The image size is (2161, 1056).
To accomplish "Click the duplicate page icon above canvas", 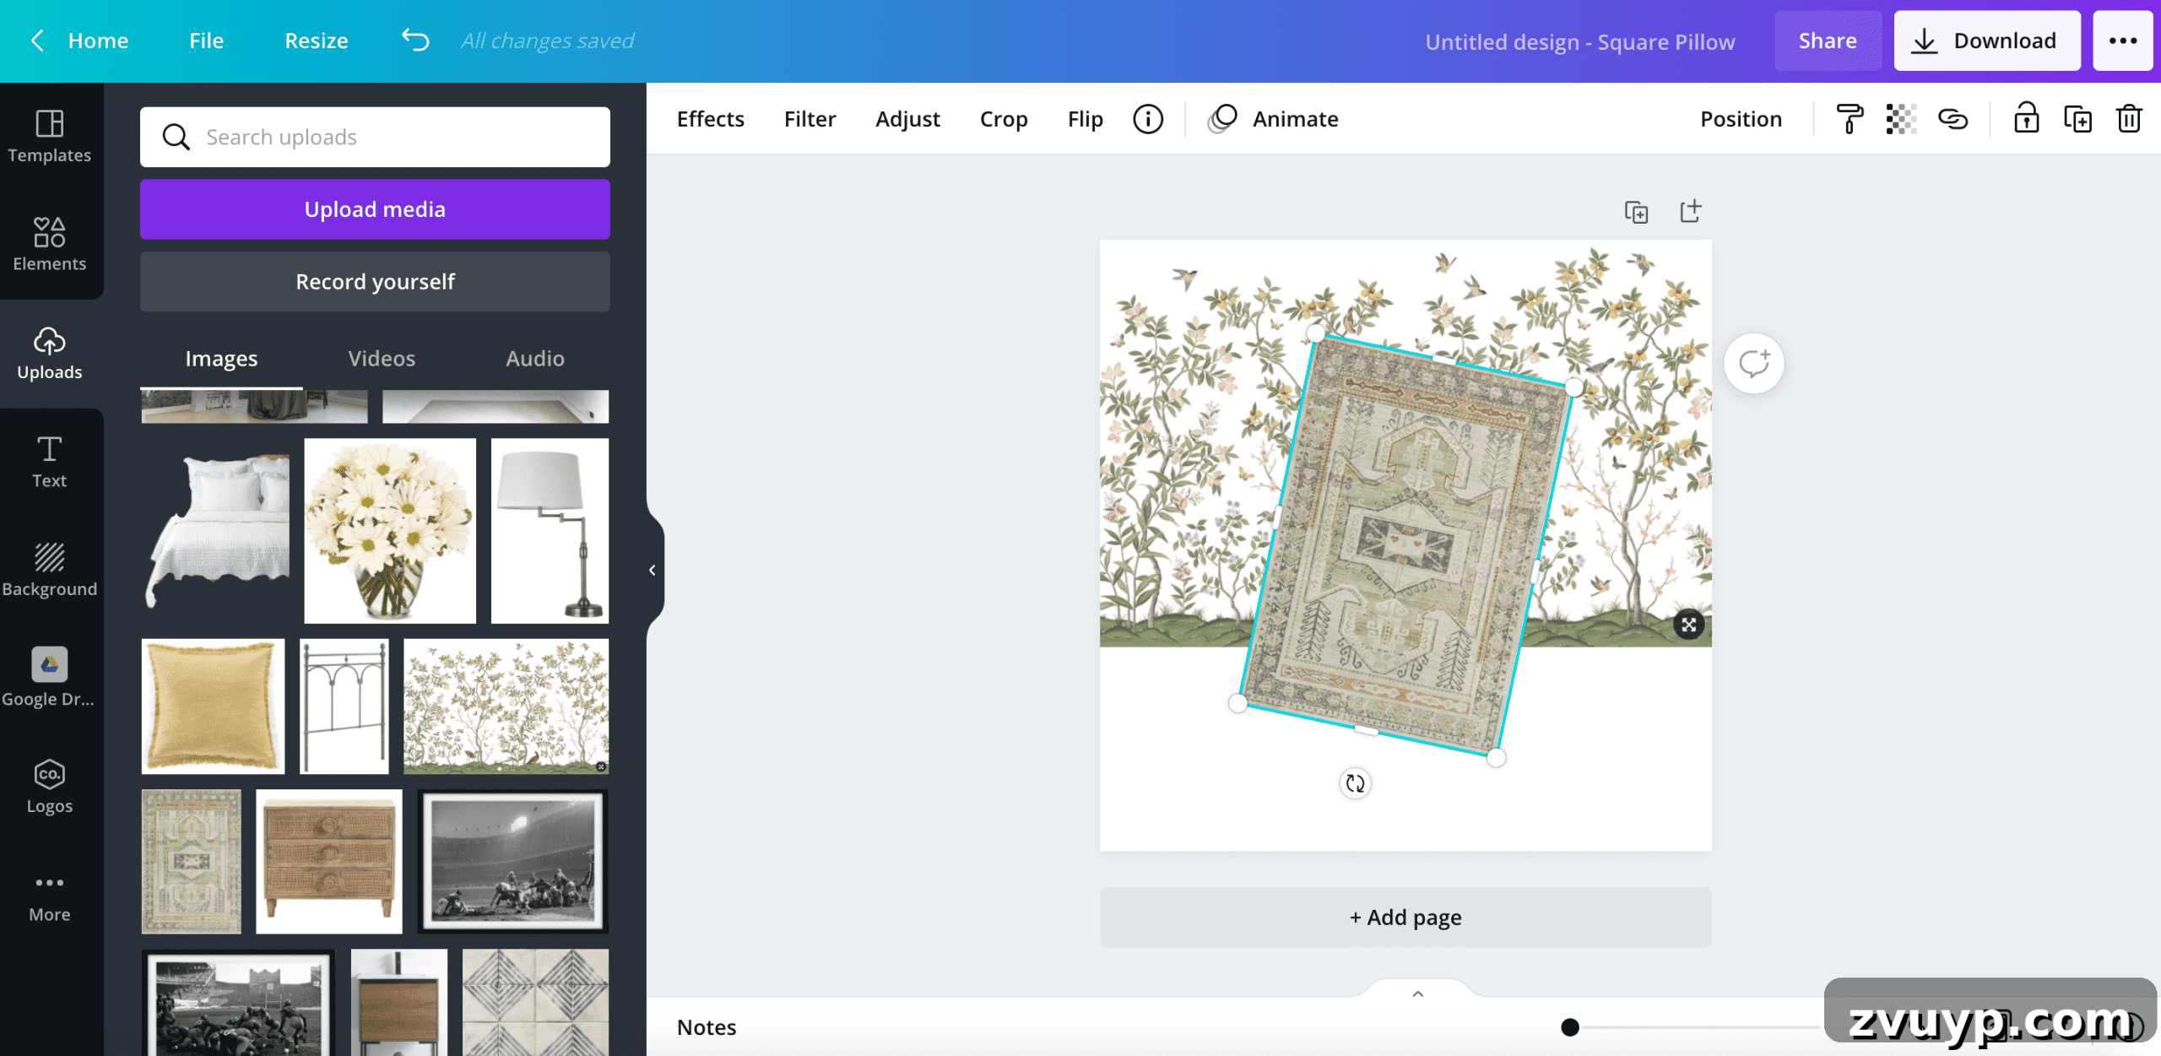I will [x=1636, y=212].
